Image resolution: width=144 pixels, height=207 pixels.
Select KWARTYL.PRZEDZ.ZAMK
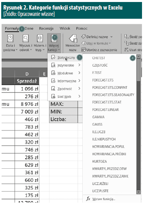[110, 176]
